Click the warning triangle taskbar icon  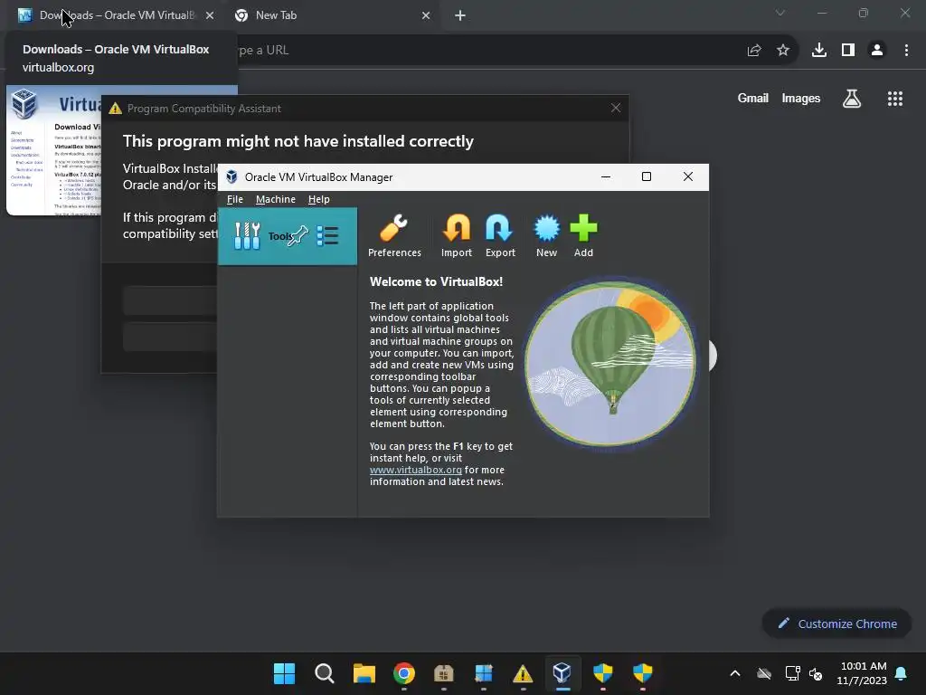pos(523,673)
